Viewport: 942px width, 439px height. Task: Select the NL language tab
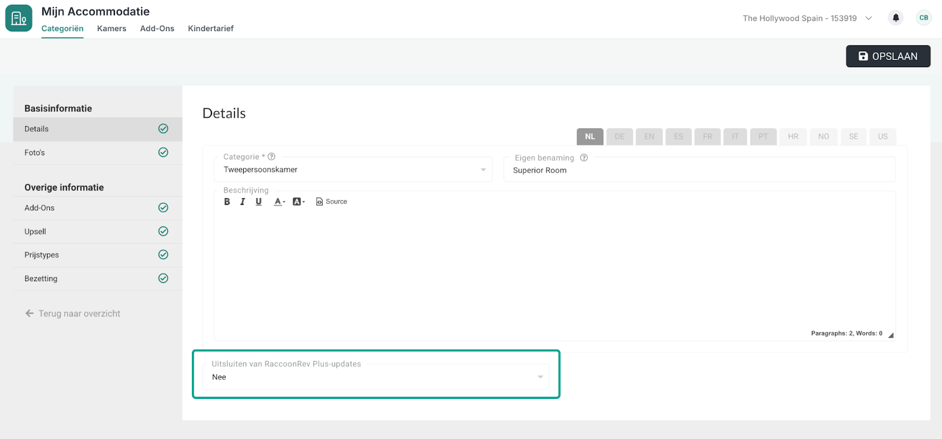pyautogui.click(x=590, y=137)
